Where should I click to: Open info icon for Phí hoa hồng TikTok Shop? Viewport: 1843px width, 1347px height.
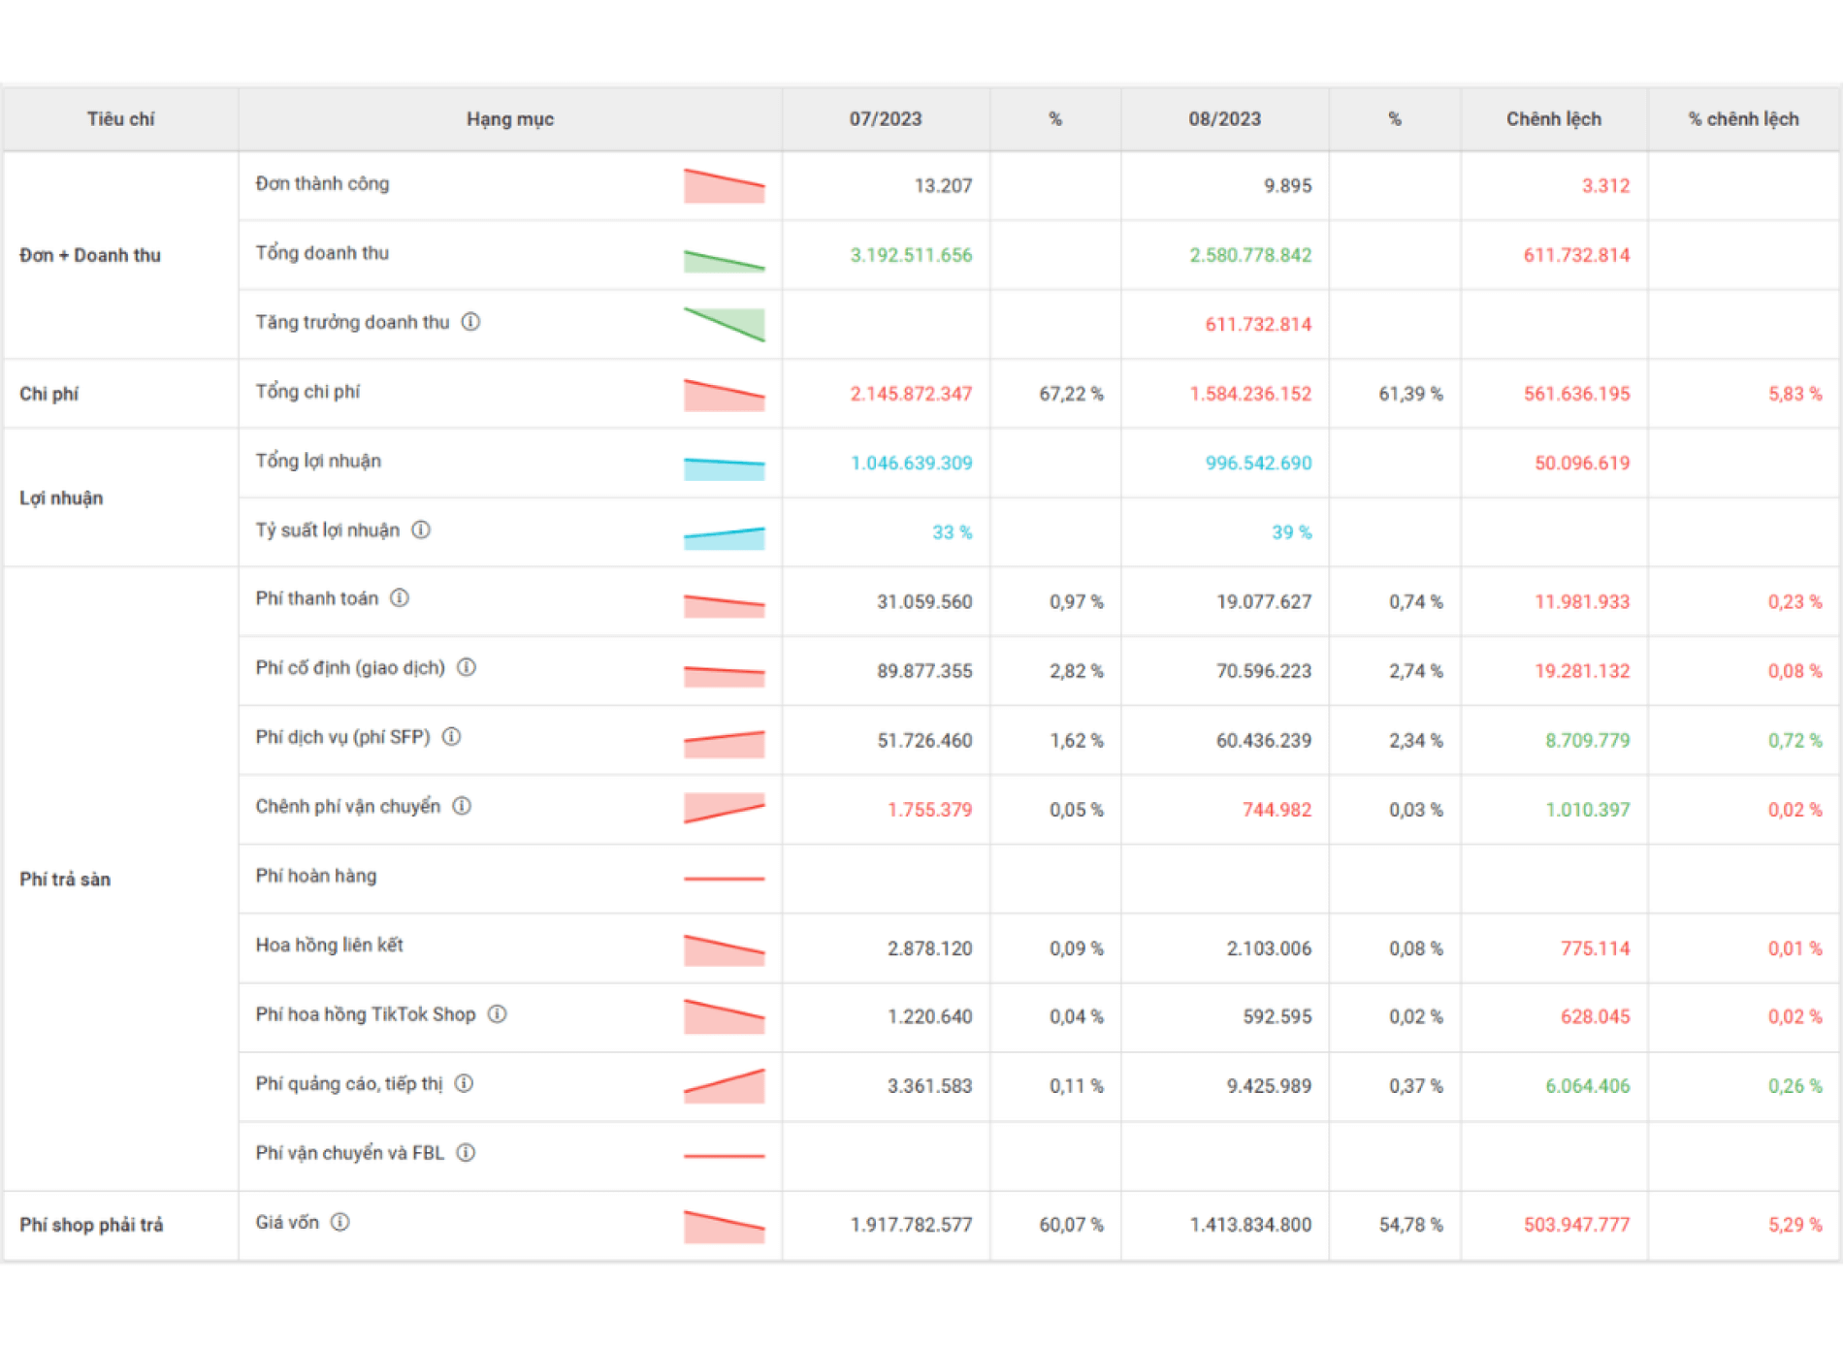tap(498, 1014)
